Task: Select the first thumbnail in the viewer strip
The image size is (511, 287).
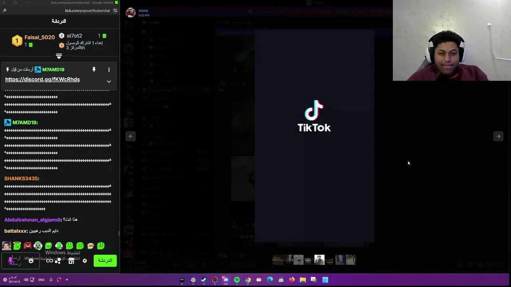Action: (x=277, y=260)
